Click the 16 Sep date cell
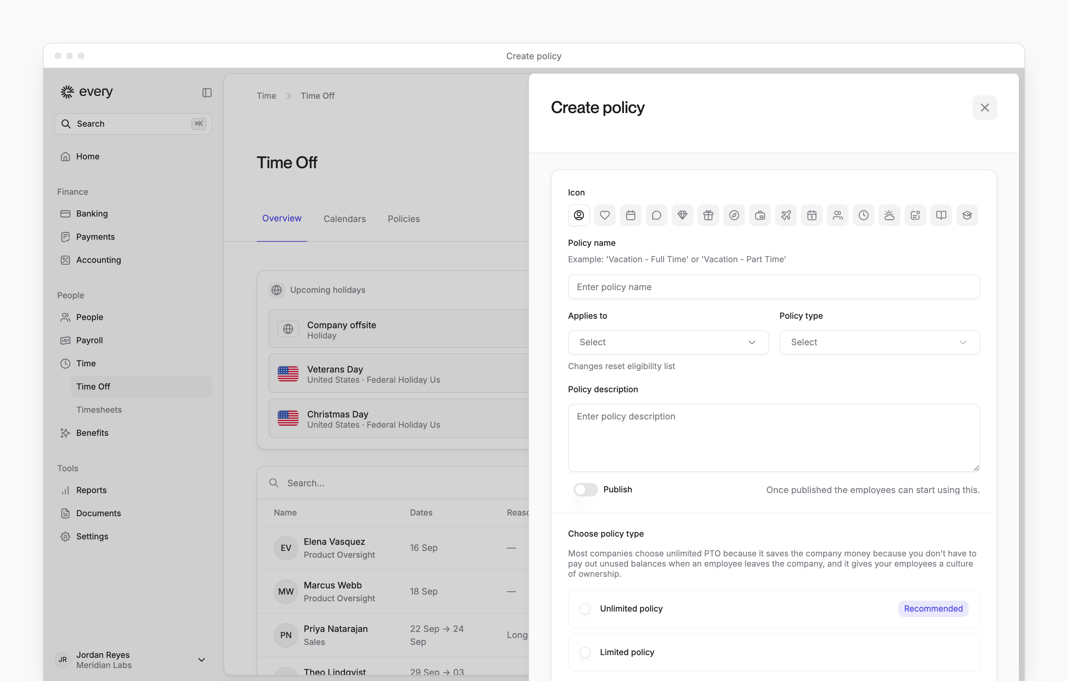 pyautogui.click(x=424, y=548)
